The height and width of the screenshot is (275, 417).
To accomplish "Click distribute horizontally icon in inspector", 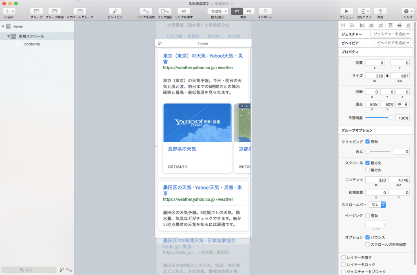I will pyautogui.click(x=343, y=25).
